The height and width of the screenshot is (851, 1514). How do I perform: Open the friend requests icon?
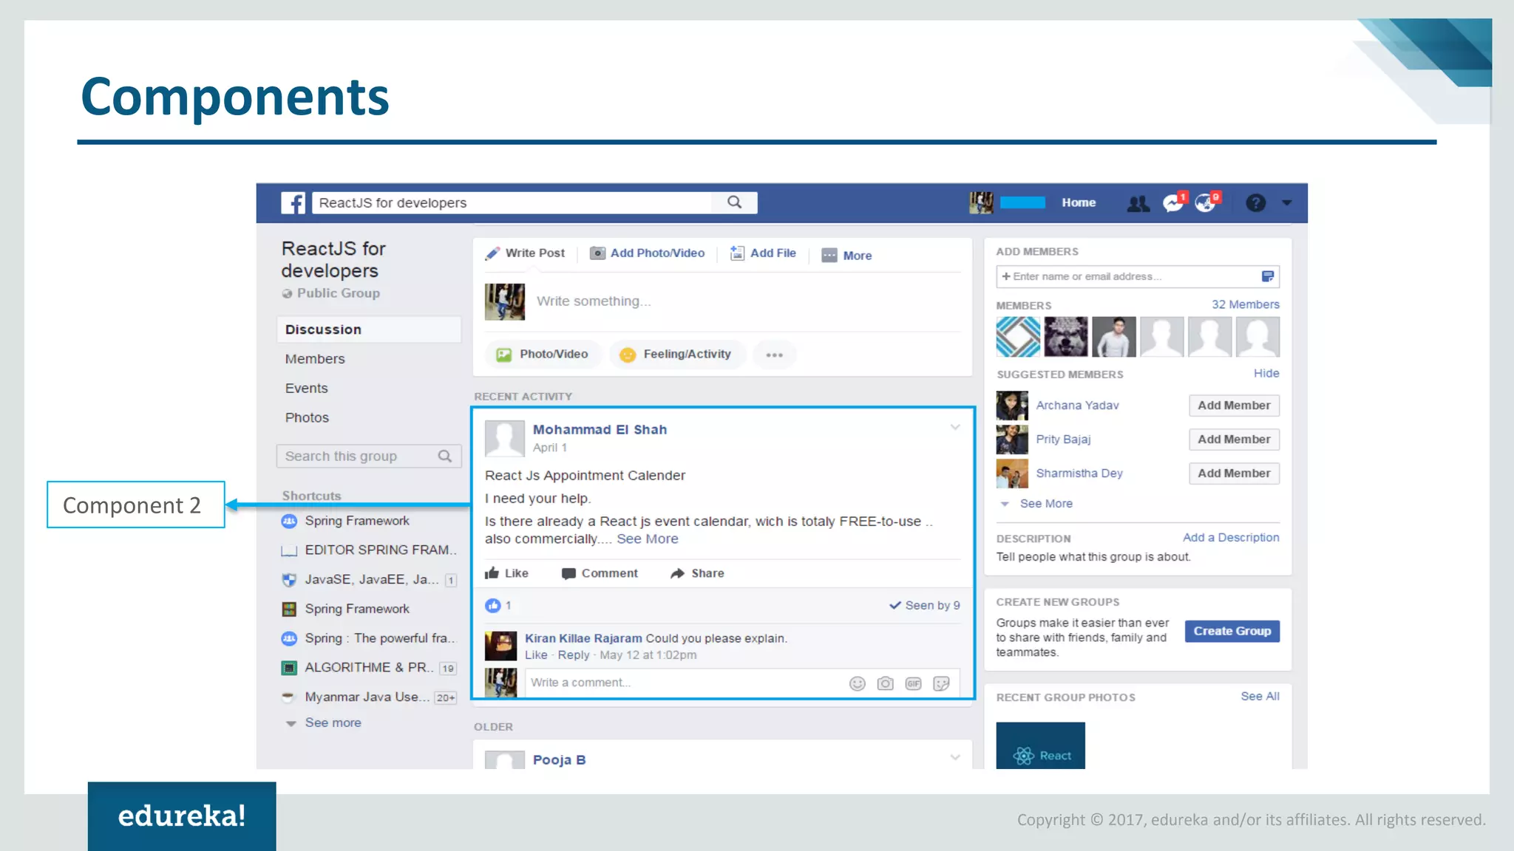click(1138, 203)
